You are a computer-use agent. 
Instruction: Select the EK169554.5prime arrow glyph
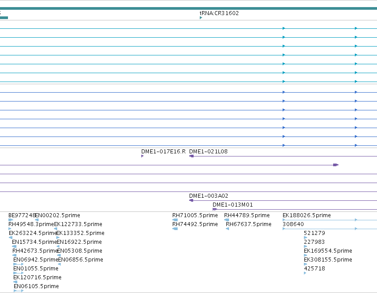click(306, 255)
